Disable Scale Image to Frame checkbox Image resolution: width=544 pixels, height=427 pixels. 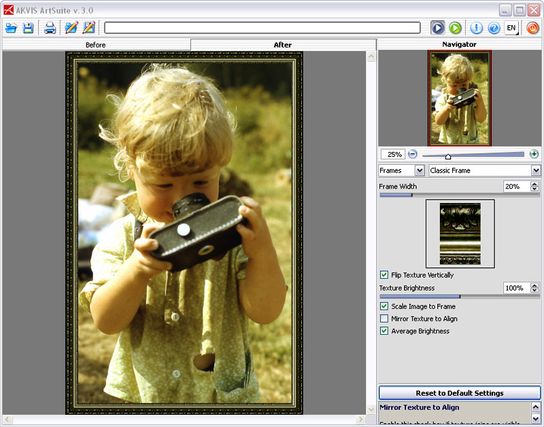(384, 306)
